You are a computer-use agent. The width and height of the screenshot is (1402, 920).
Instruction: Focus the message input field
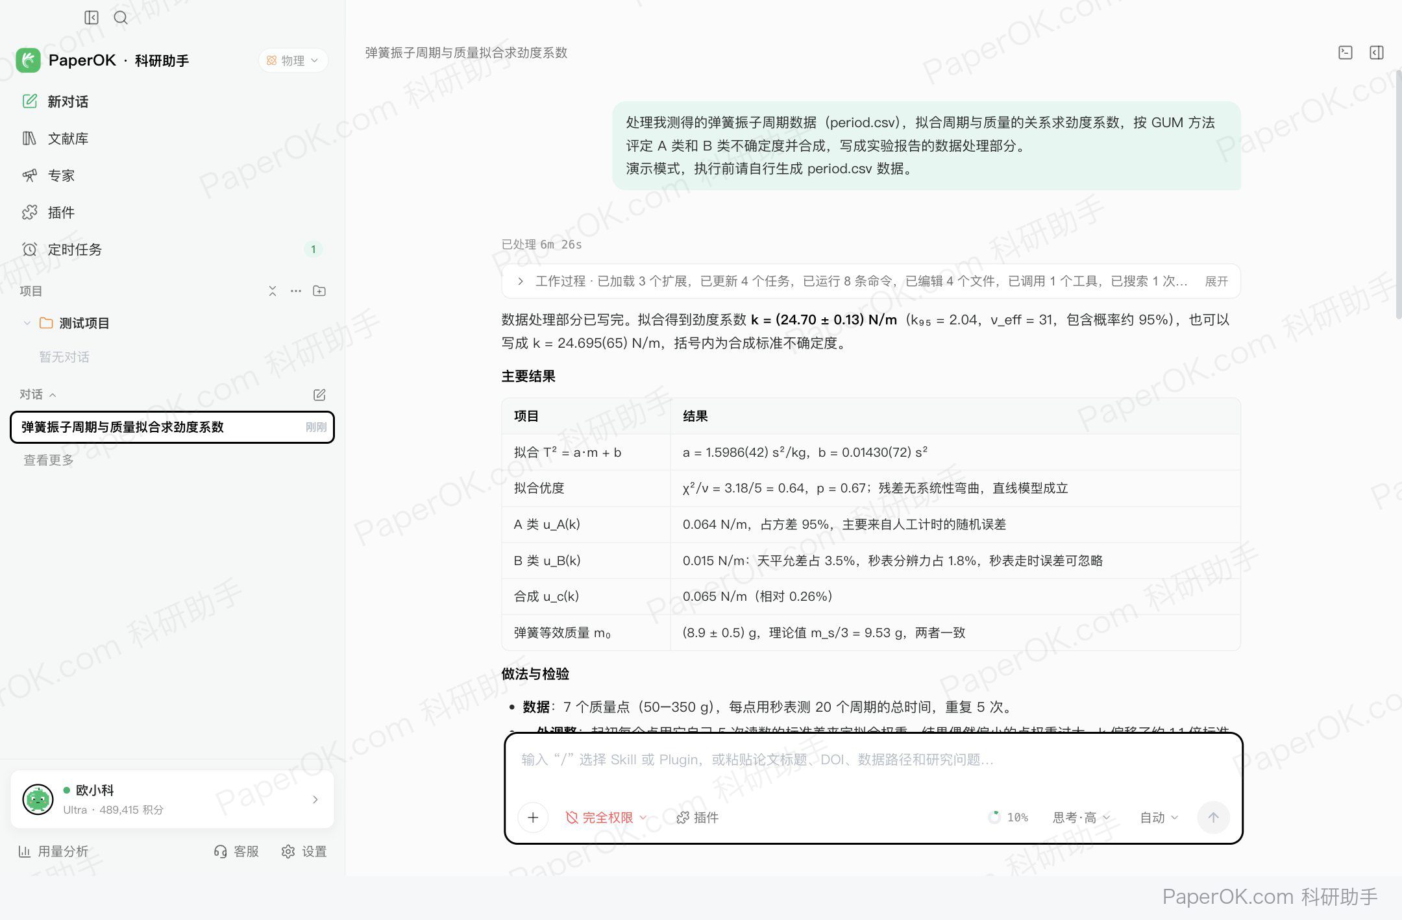coord(873,760)
